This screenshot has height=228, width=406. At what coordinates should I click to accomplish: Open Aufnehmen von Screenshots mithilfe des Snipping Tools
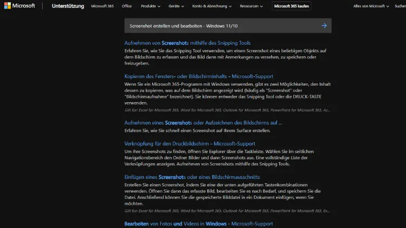187,43
